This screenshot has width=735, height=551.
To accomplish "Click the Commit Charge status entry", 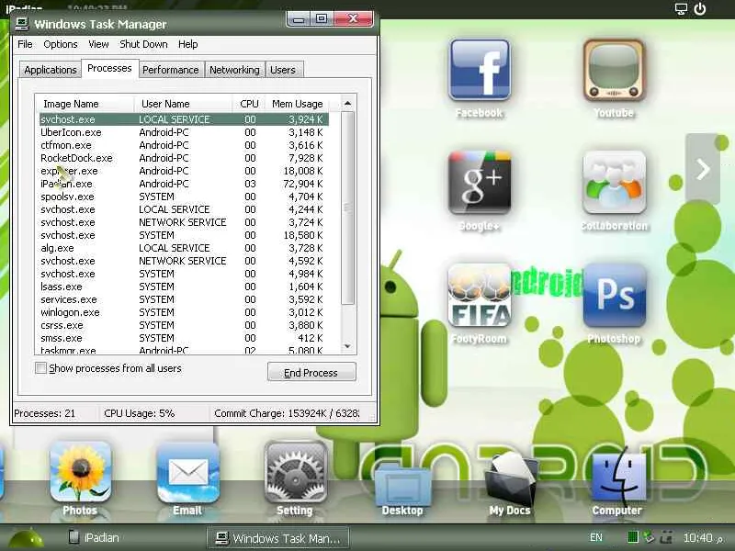I will pyautogui.click(x=287, y=413).
